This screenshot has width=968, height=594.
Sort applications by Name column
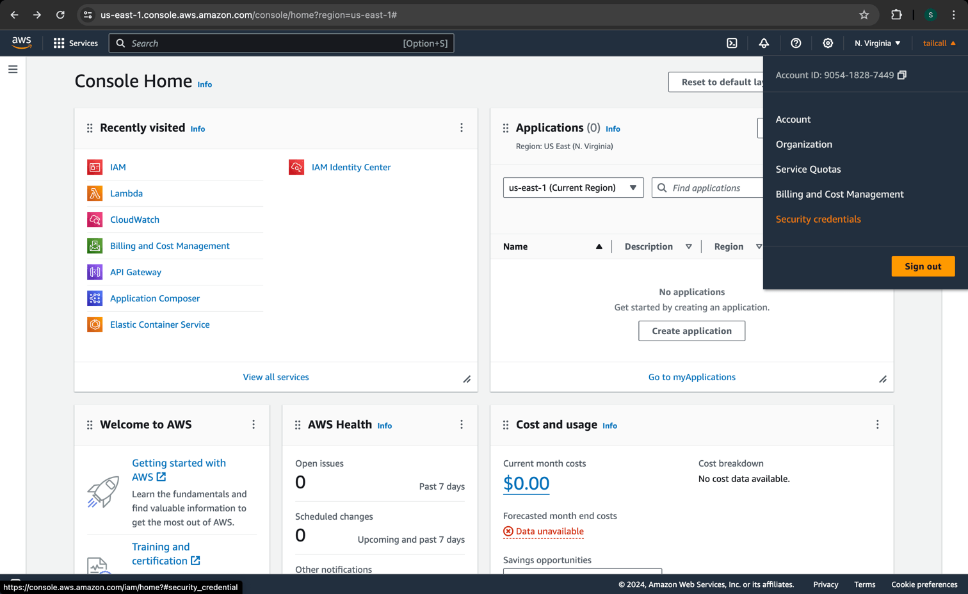point(553,246)
